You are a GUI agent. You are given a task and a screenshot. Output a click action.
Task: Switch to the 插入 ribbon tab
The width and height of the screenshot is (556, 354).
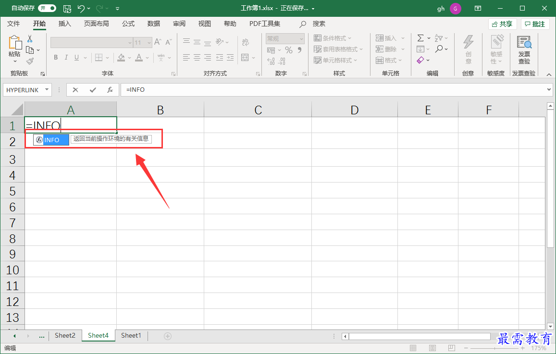click(x=64, y=24)
